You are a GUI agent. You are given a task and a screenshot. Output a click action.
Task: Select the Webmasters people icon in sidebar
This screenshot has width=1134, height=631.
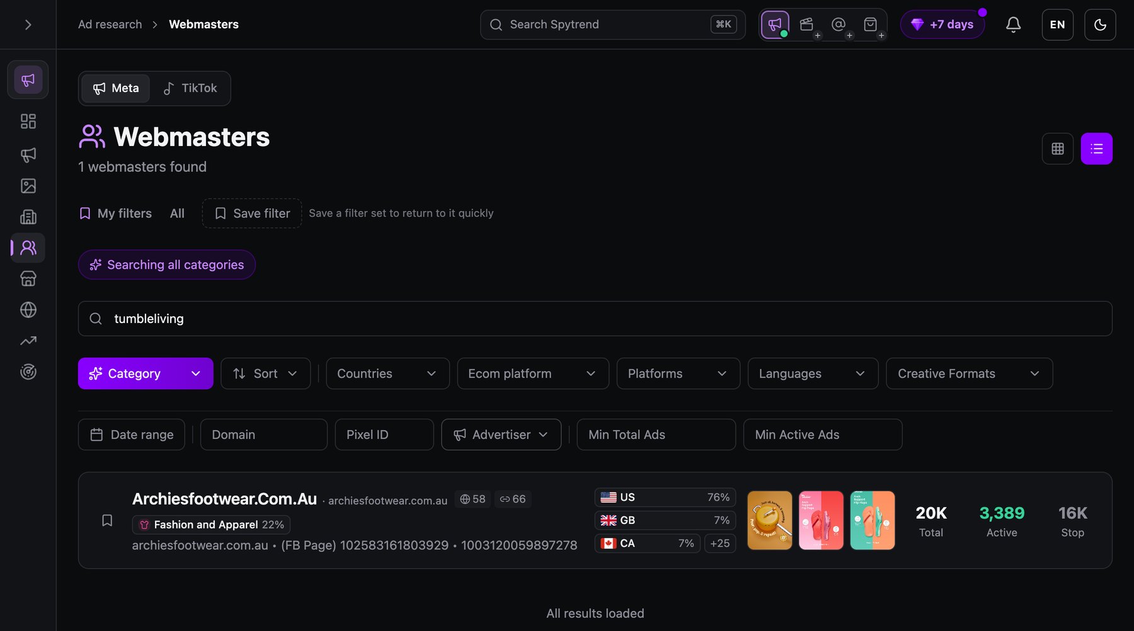click(28, 247)
